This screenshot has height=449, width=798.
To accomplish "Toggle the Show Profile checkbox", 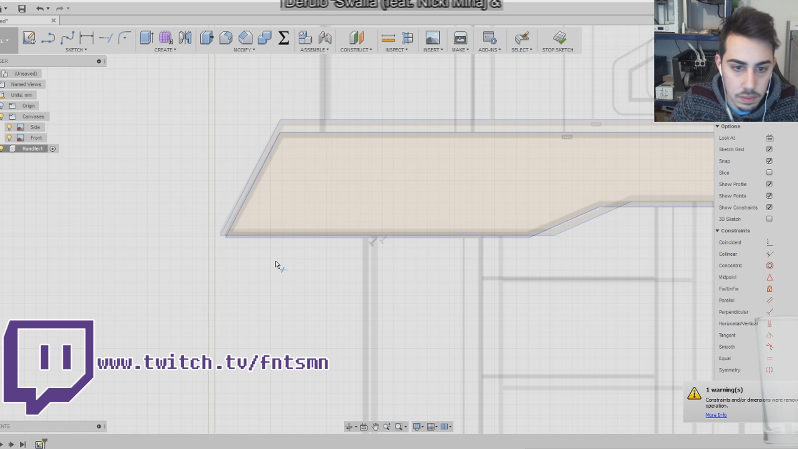I will click(769, 184).
